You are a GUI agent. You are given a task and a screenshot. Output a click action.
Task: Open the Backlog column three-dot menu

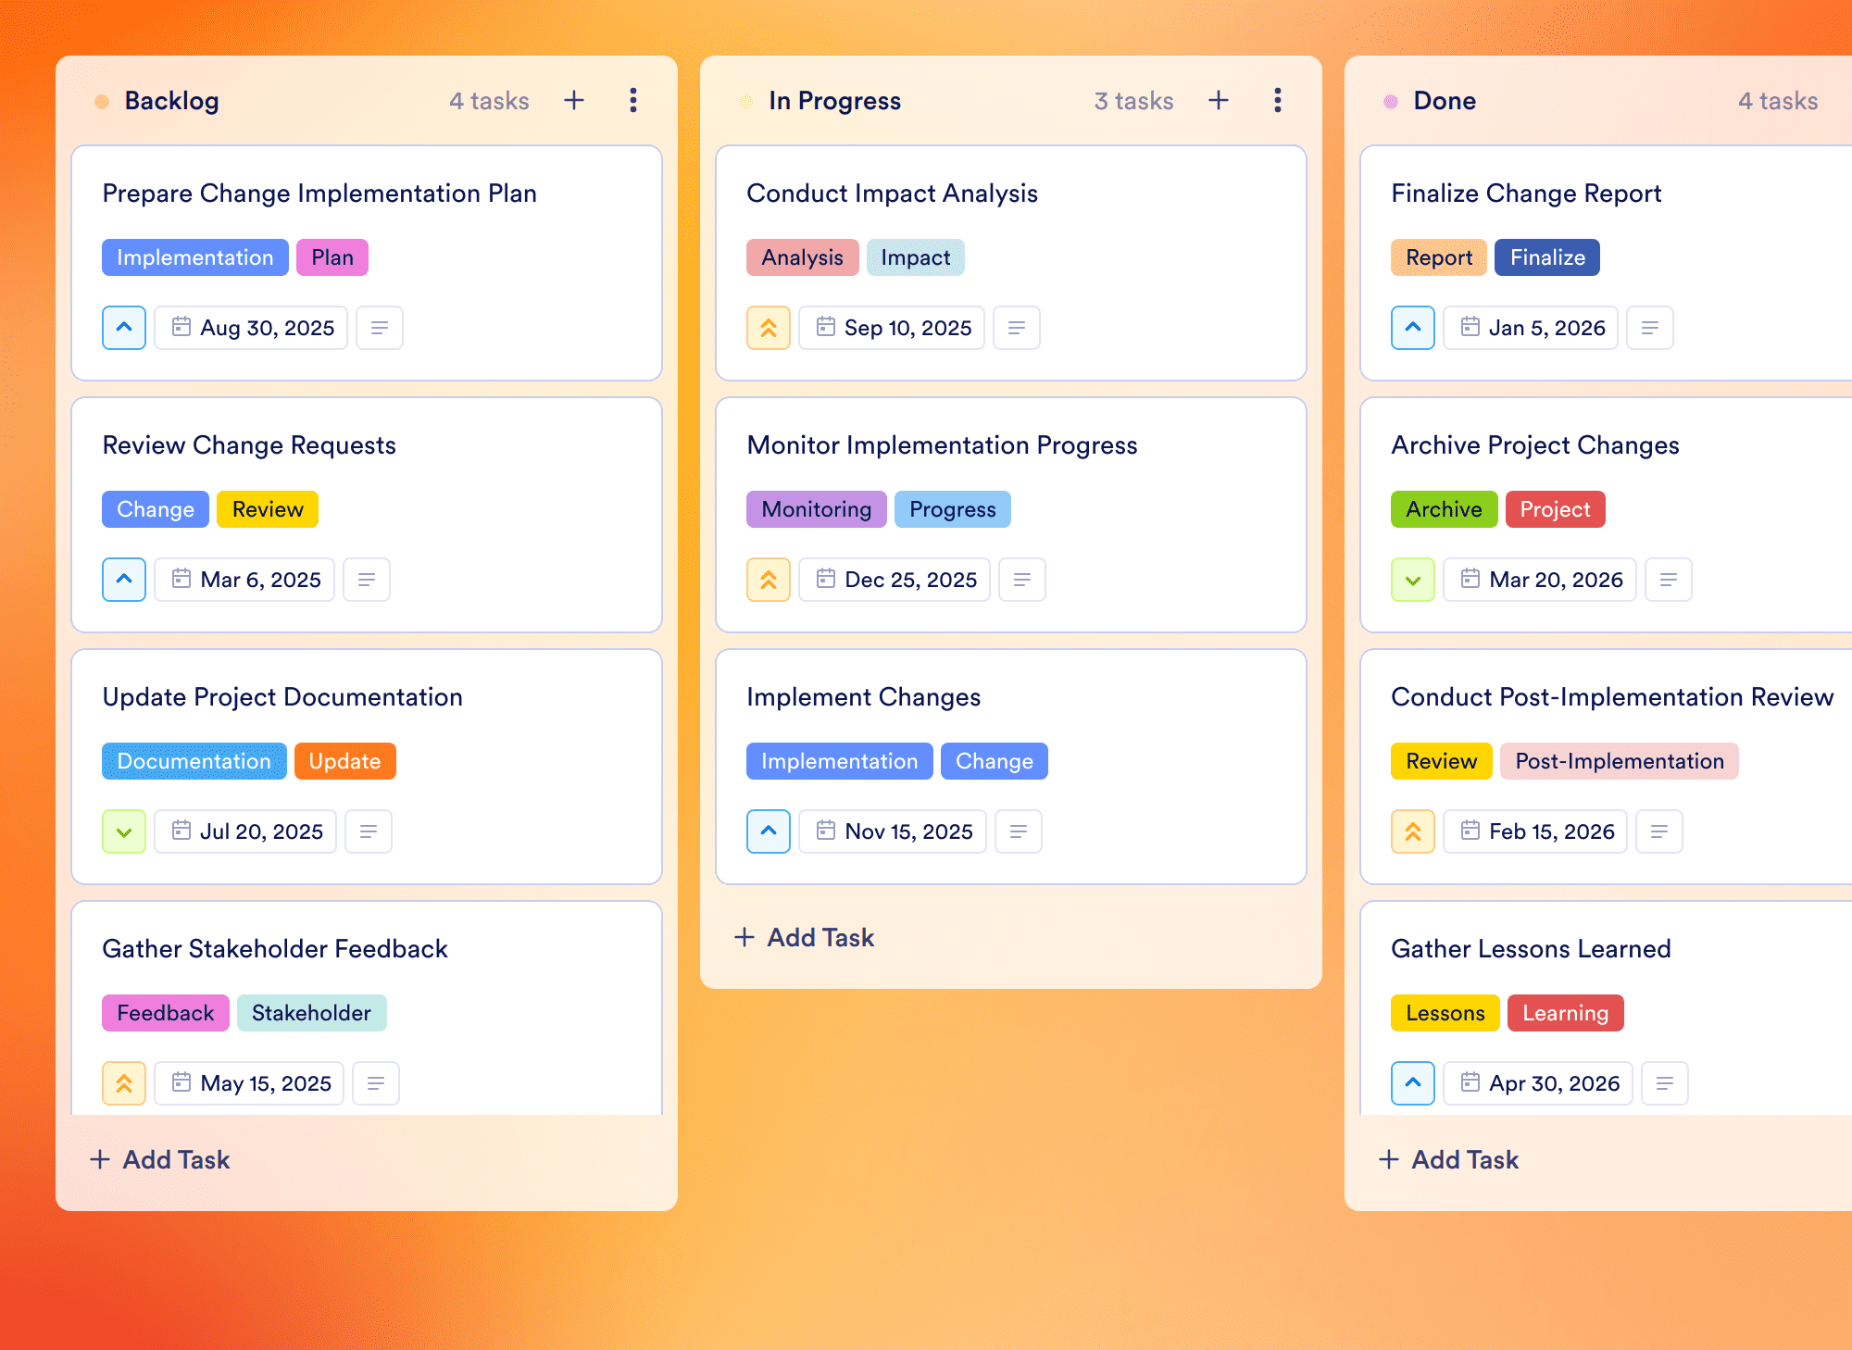click(633, 100)
